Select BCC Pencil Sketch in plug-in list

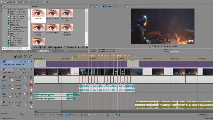pyautogui.click(x=16, y=19)
